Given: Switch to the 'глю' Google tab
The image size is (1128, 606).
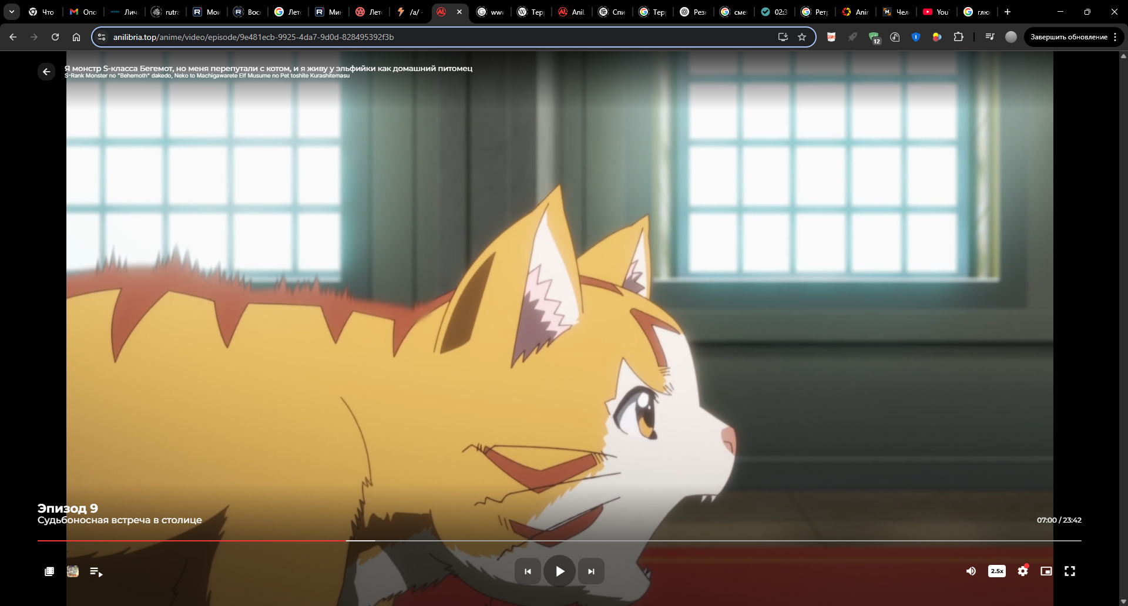Looking at the screenshot, I should (x=977, y=12).
